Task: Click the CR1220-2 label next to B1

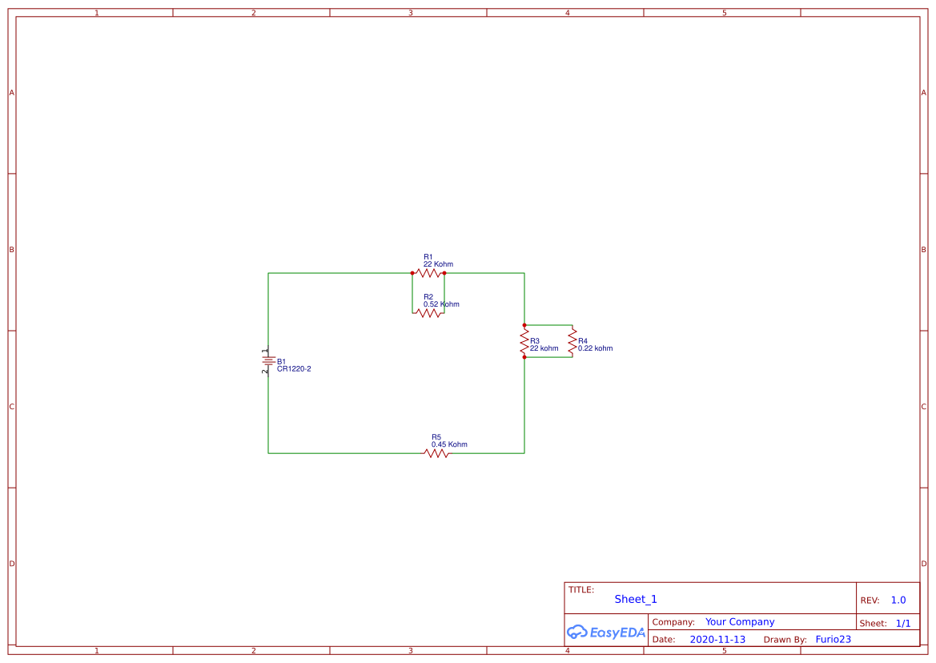Action: pos(295,370)
